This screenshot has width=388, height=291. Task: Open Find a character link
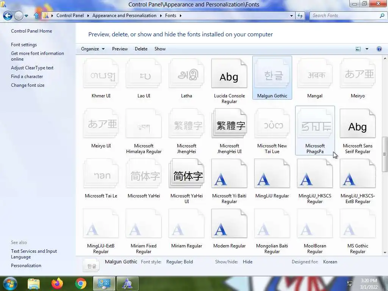(x=27, y=77)
